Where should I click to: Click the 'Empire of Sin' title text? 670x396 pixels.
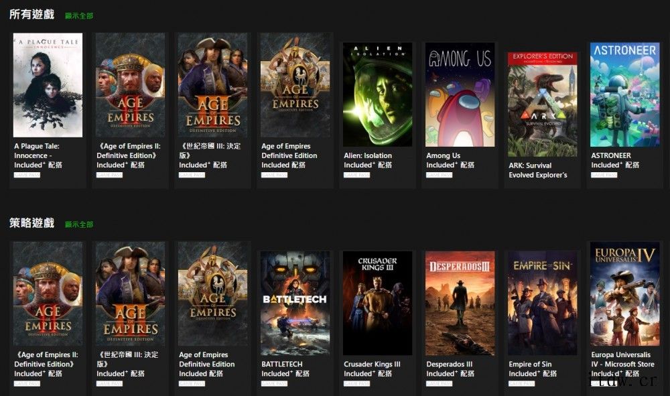point(530,364)
